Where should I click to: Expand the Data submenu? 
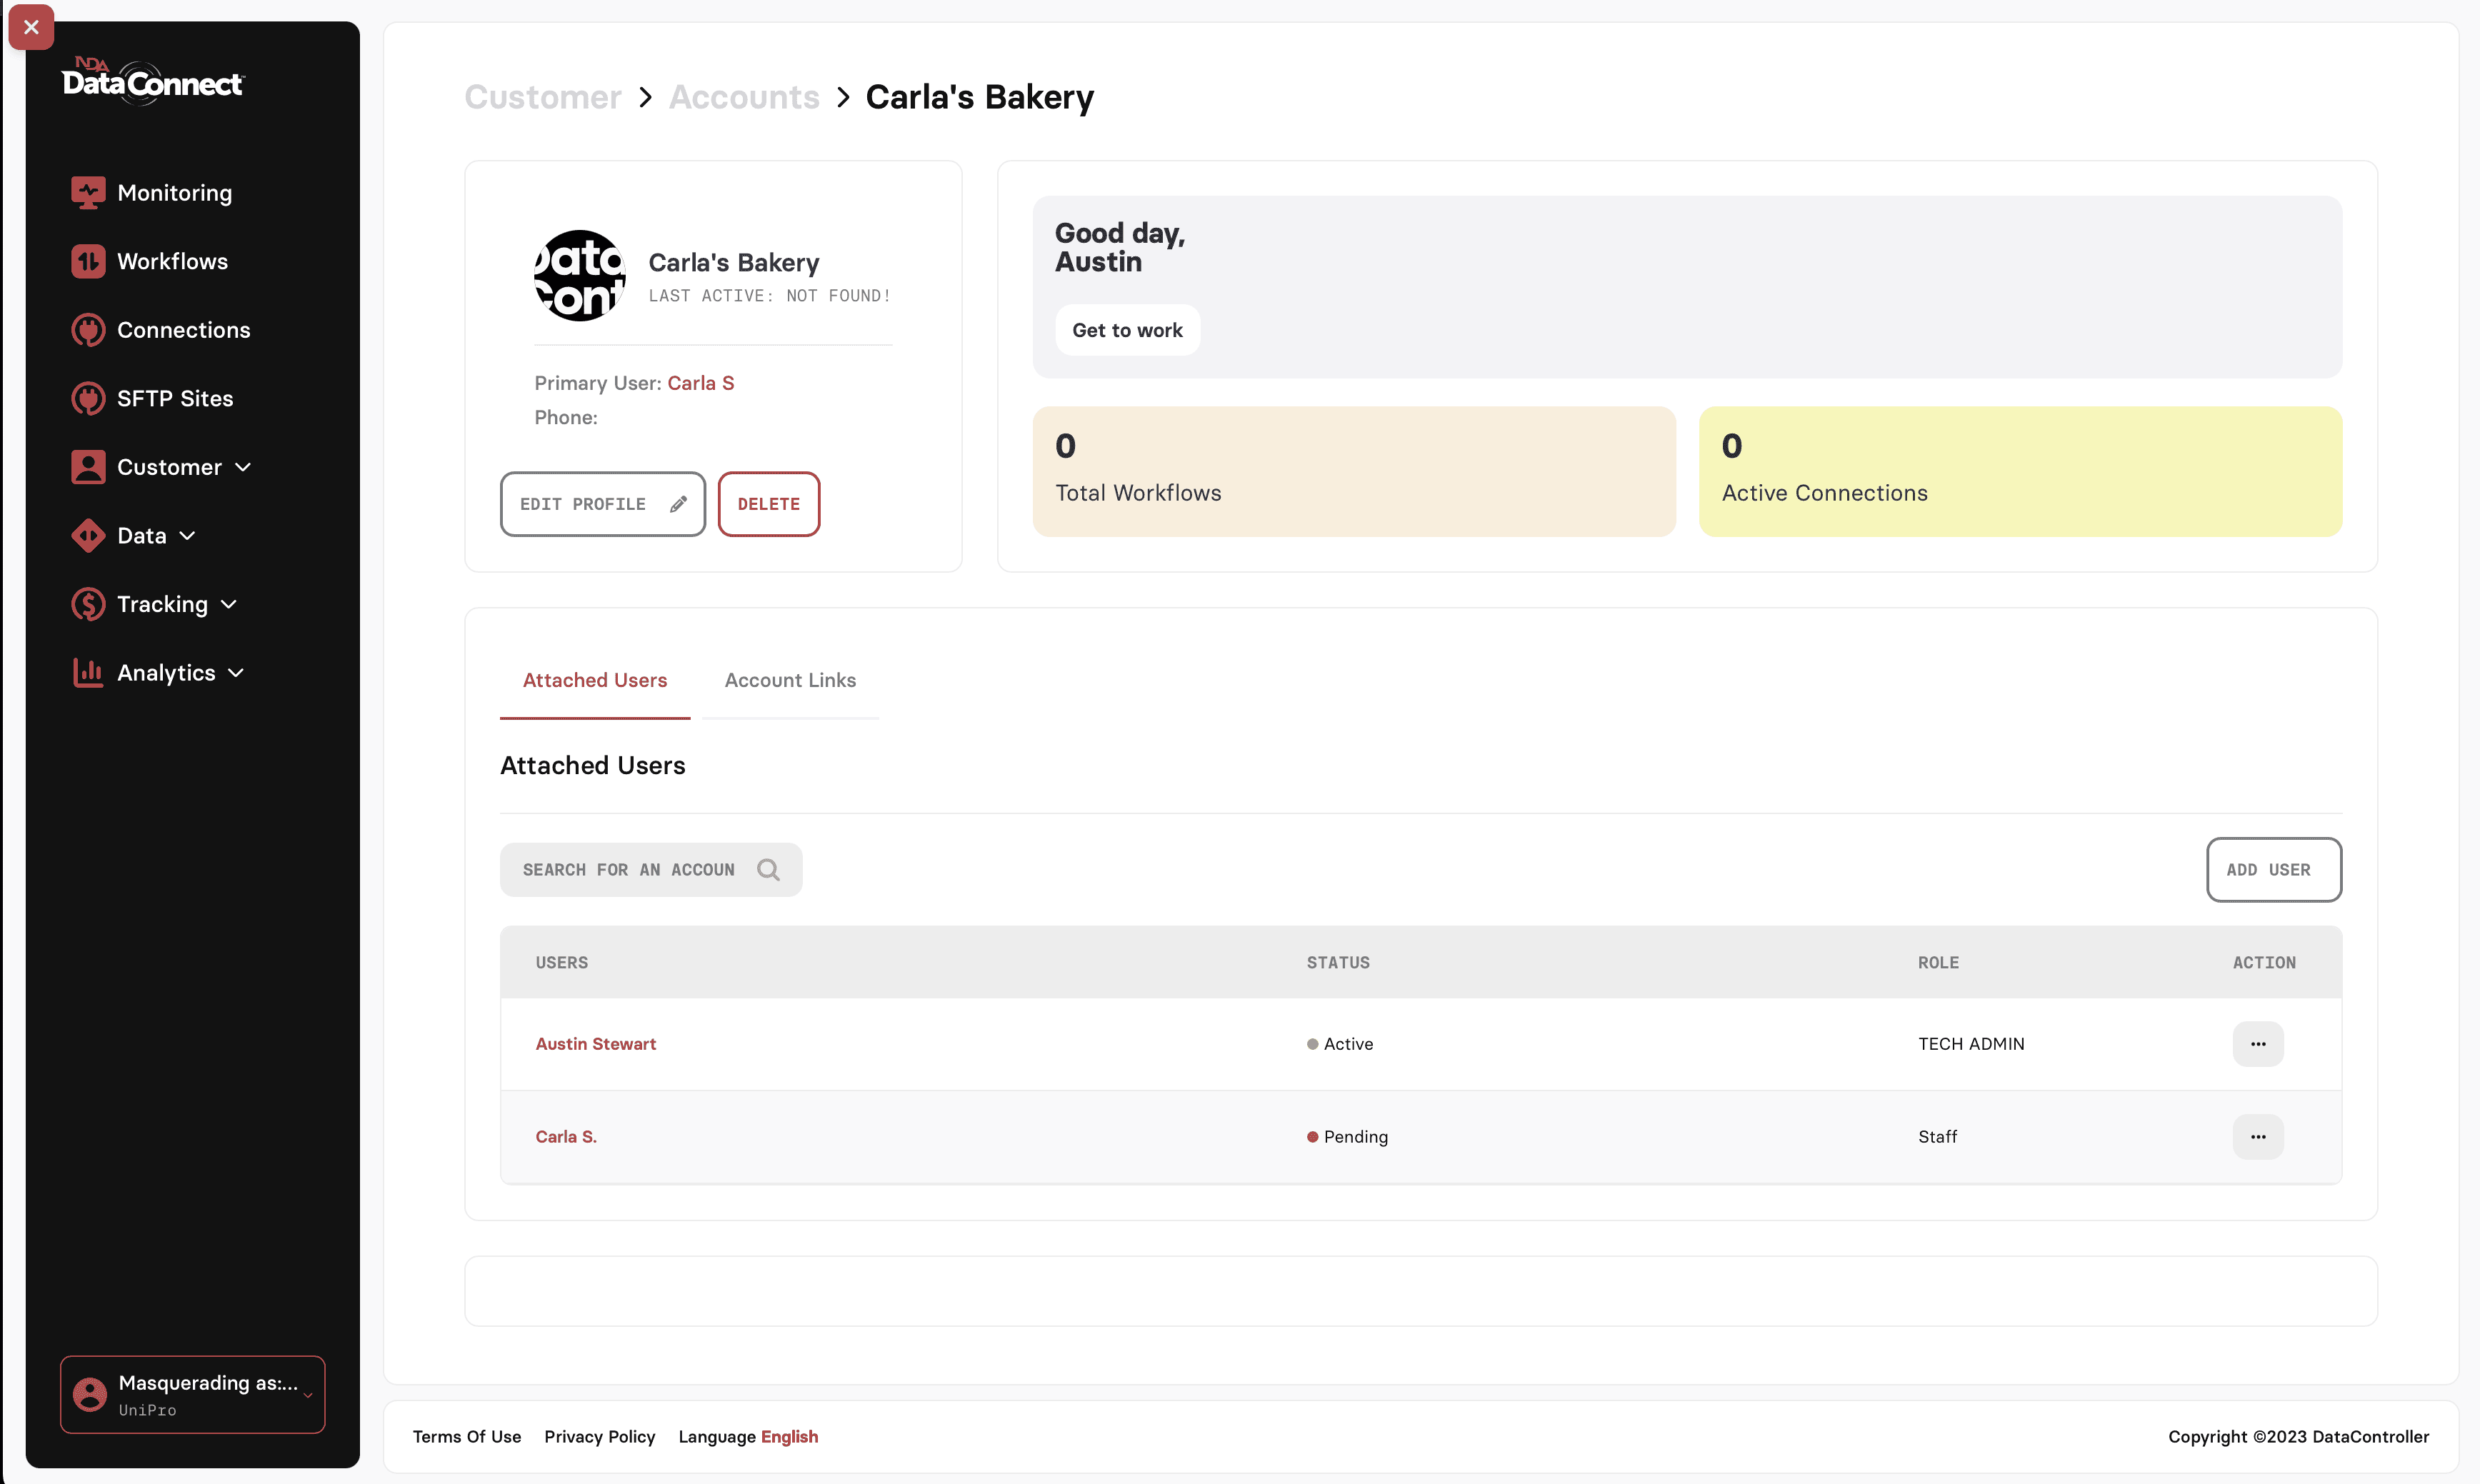187,536
